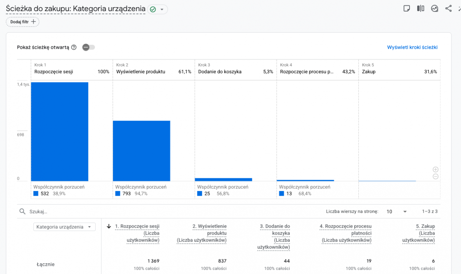Open the comparison columns icon
Image resolution: width=461 pixels, height=274 pixels.
tap(421, 8)
